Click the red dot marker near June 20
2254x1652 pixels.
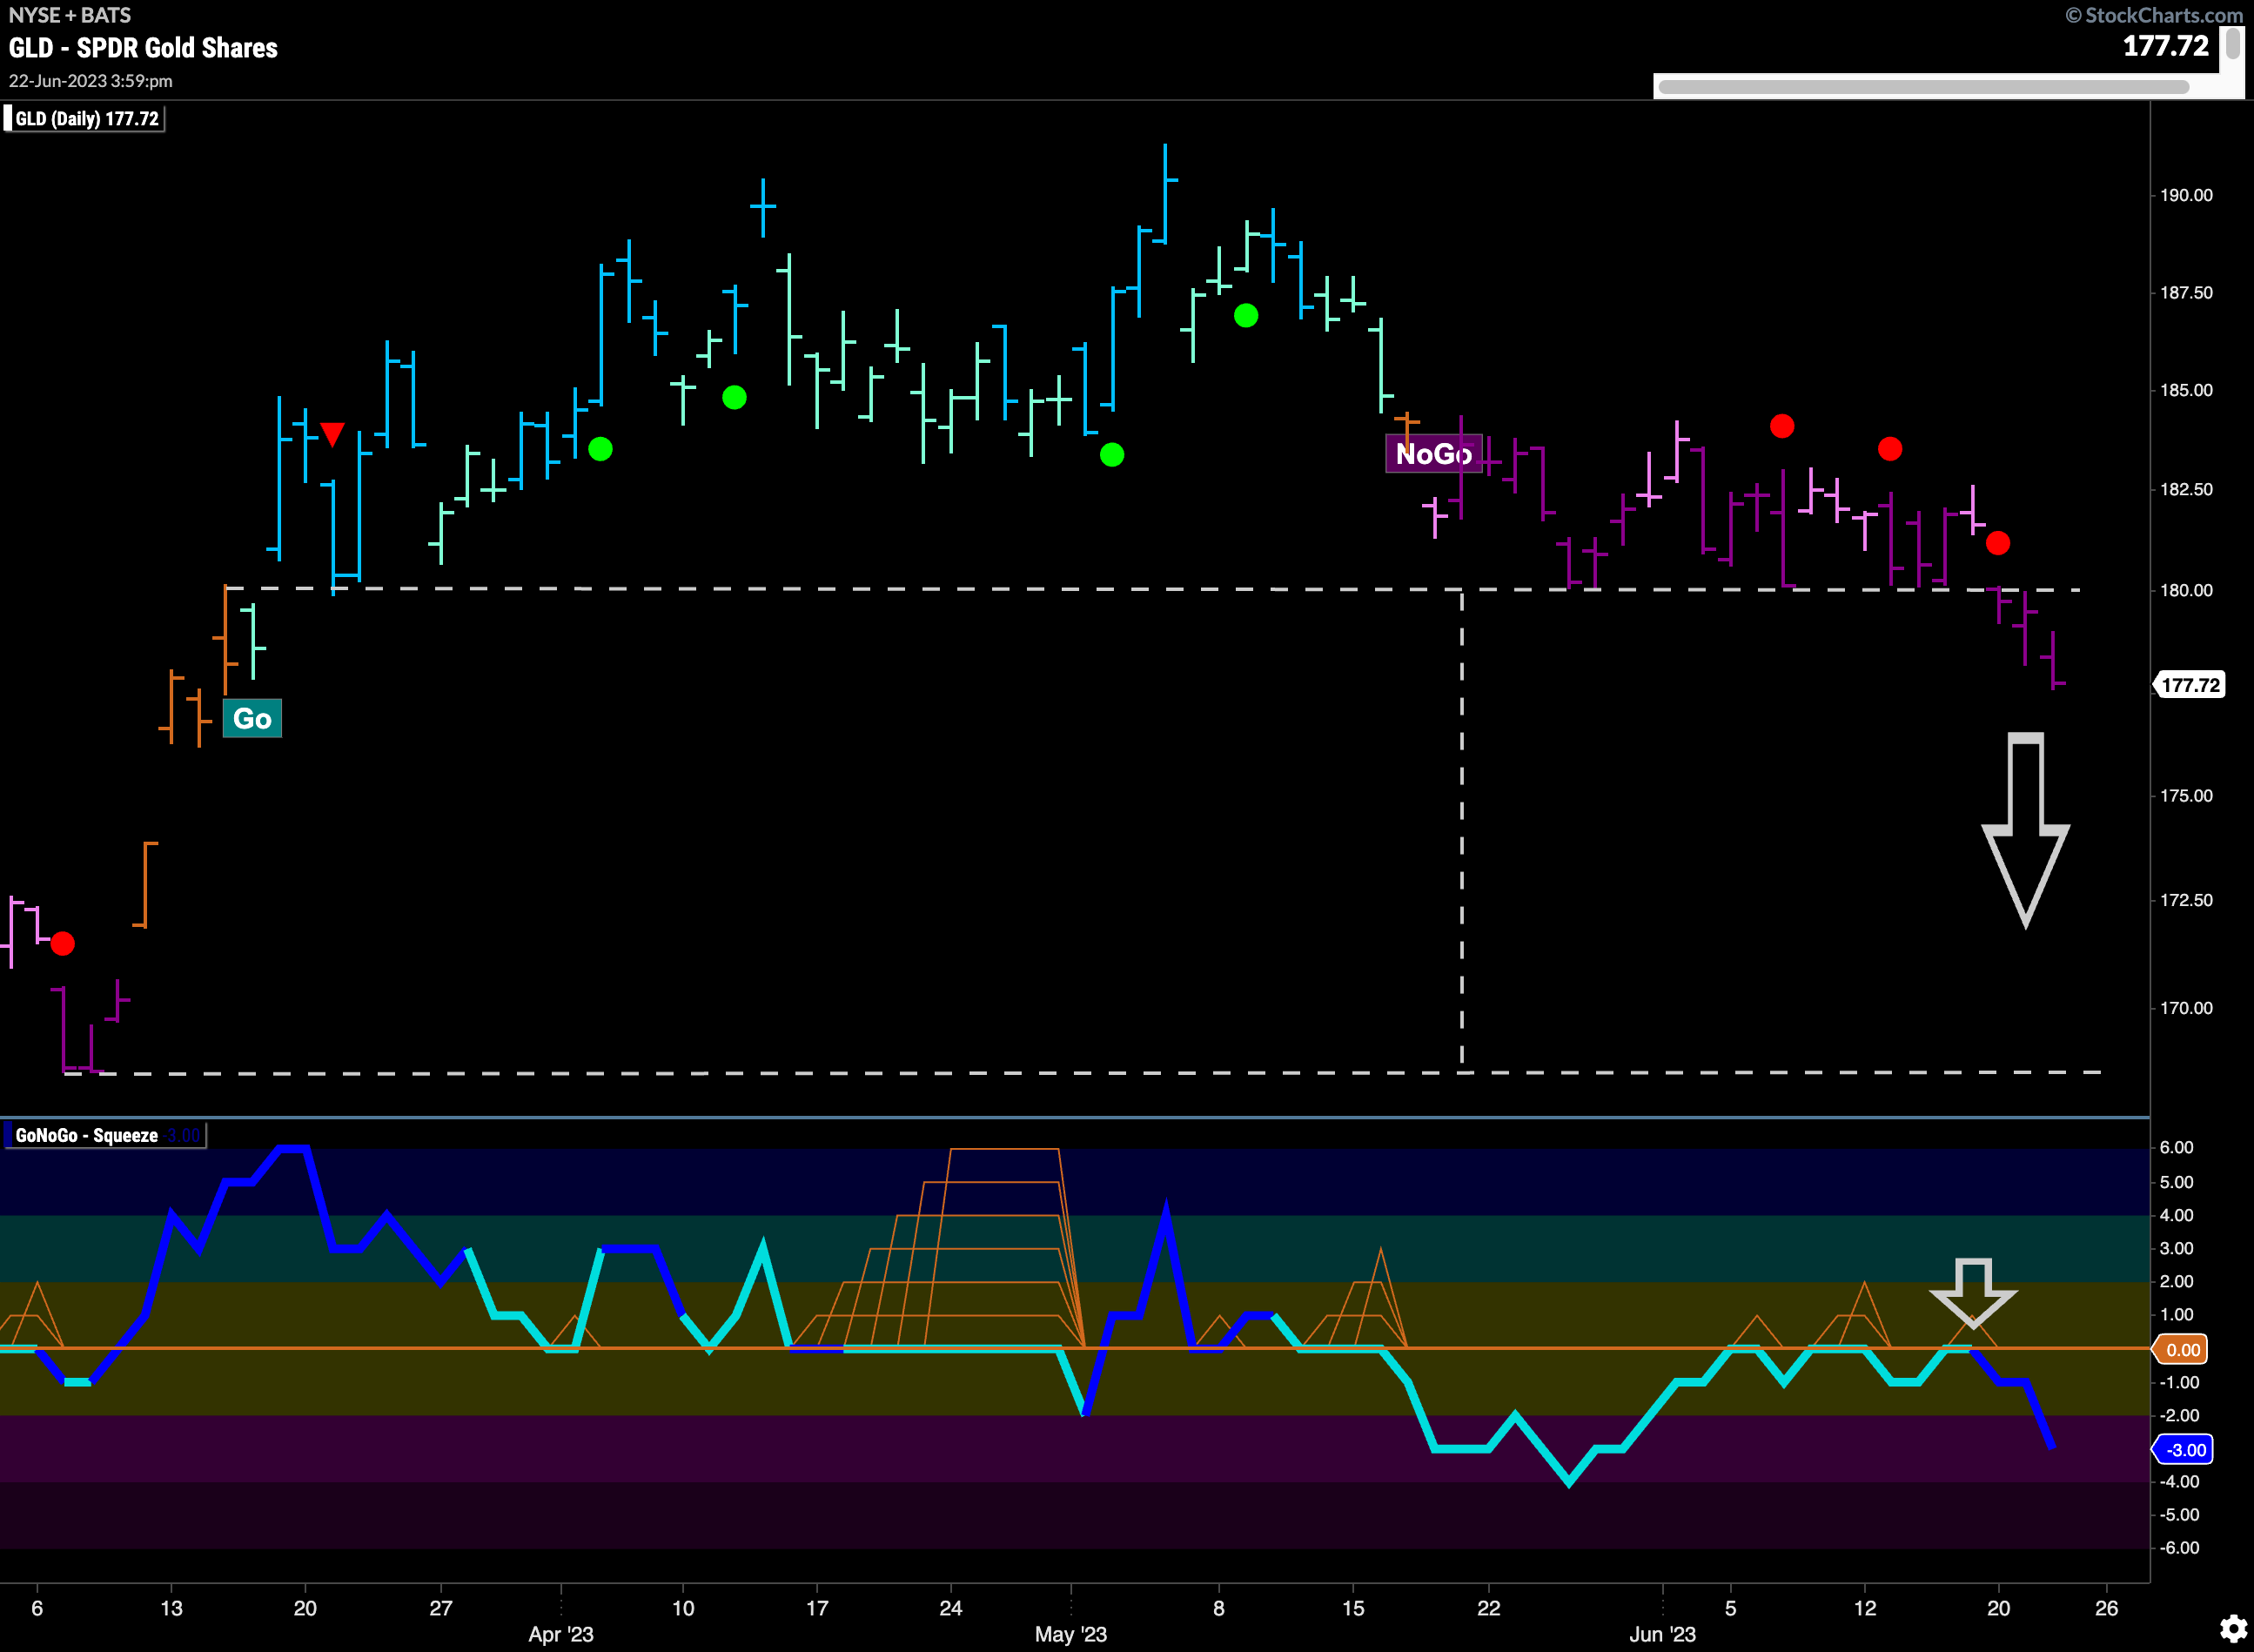point(1998,543)
